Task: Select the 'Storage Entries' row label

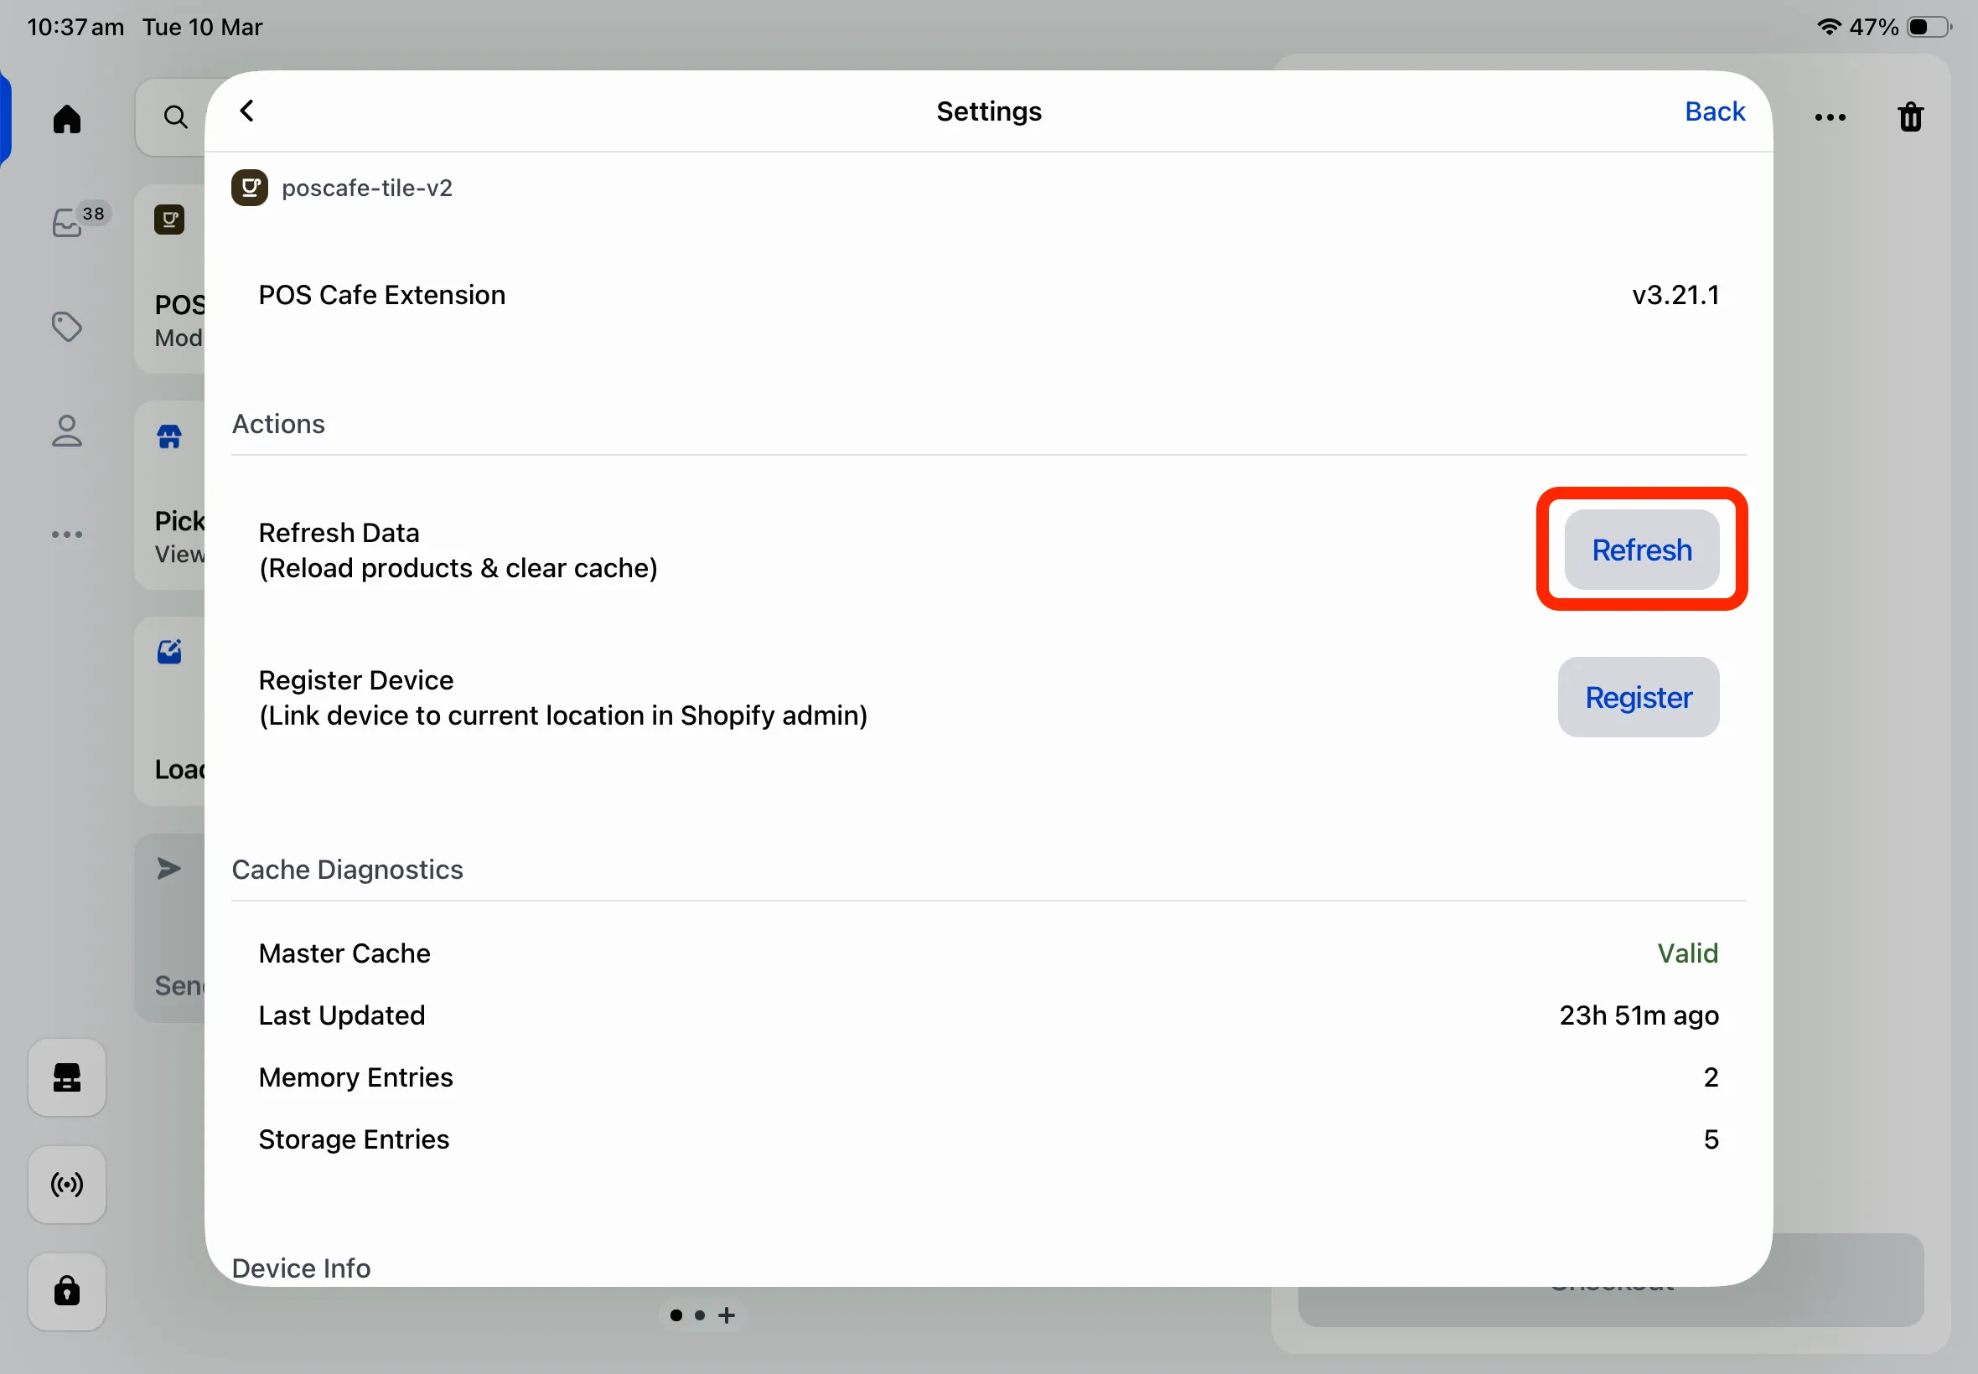Action: [x=354, y=1139]
